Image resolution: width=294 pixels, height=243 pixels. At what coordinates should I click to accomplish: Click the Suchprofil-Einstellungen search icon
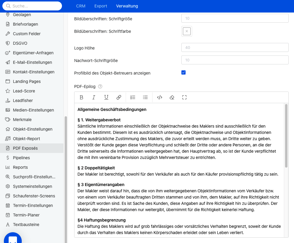[8, 177]
